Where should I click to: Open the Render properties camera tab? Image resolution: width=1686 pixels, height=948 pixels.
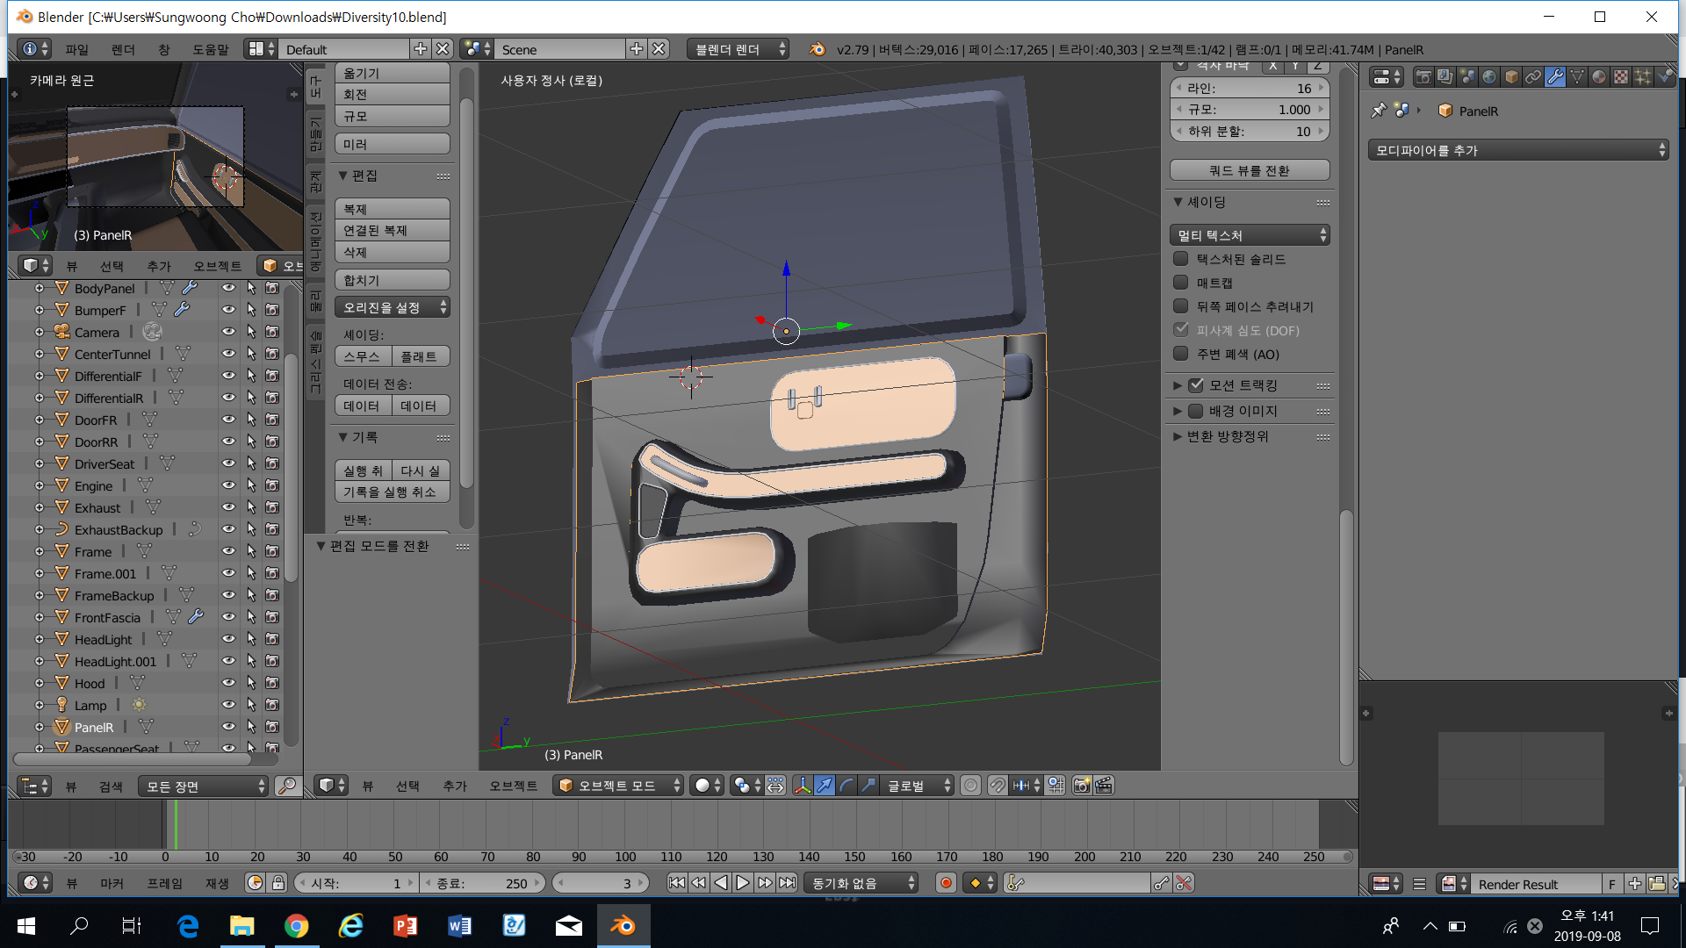point(1423,77)
